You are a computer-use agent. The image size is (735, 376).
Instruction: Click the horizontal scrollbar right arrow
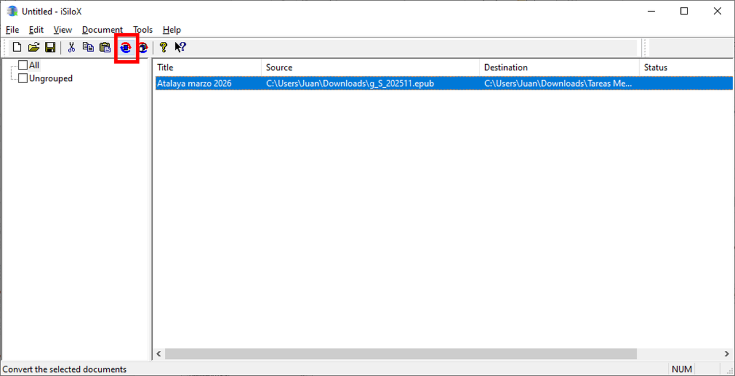(x=728, y=354)
